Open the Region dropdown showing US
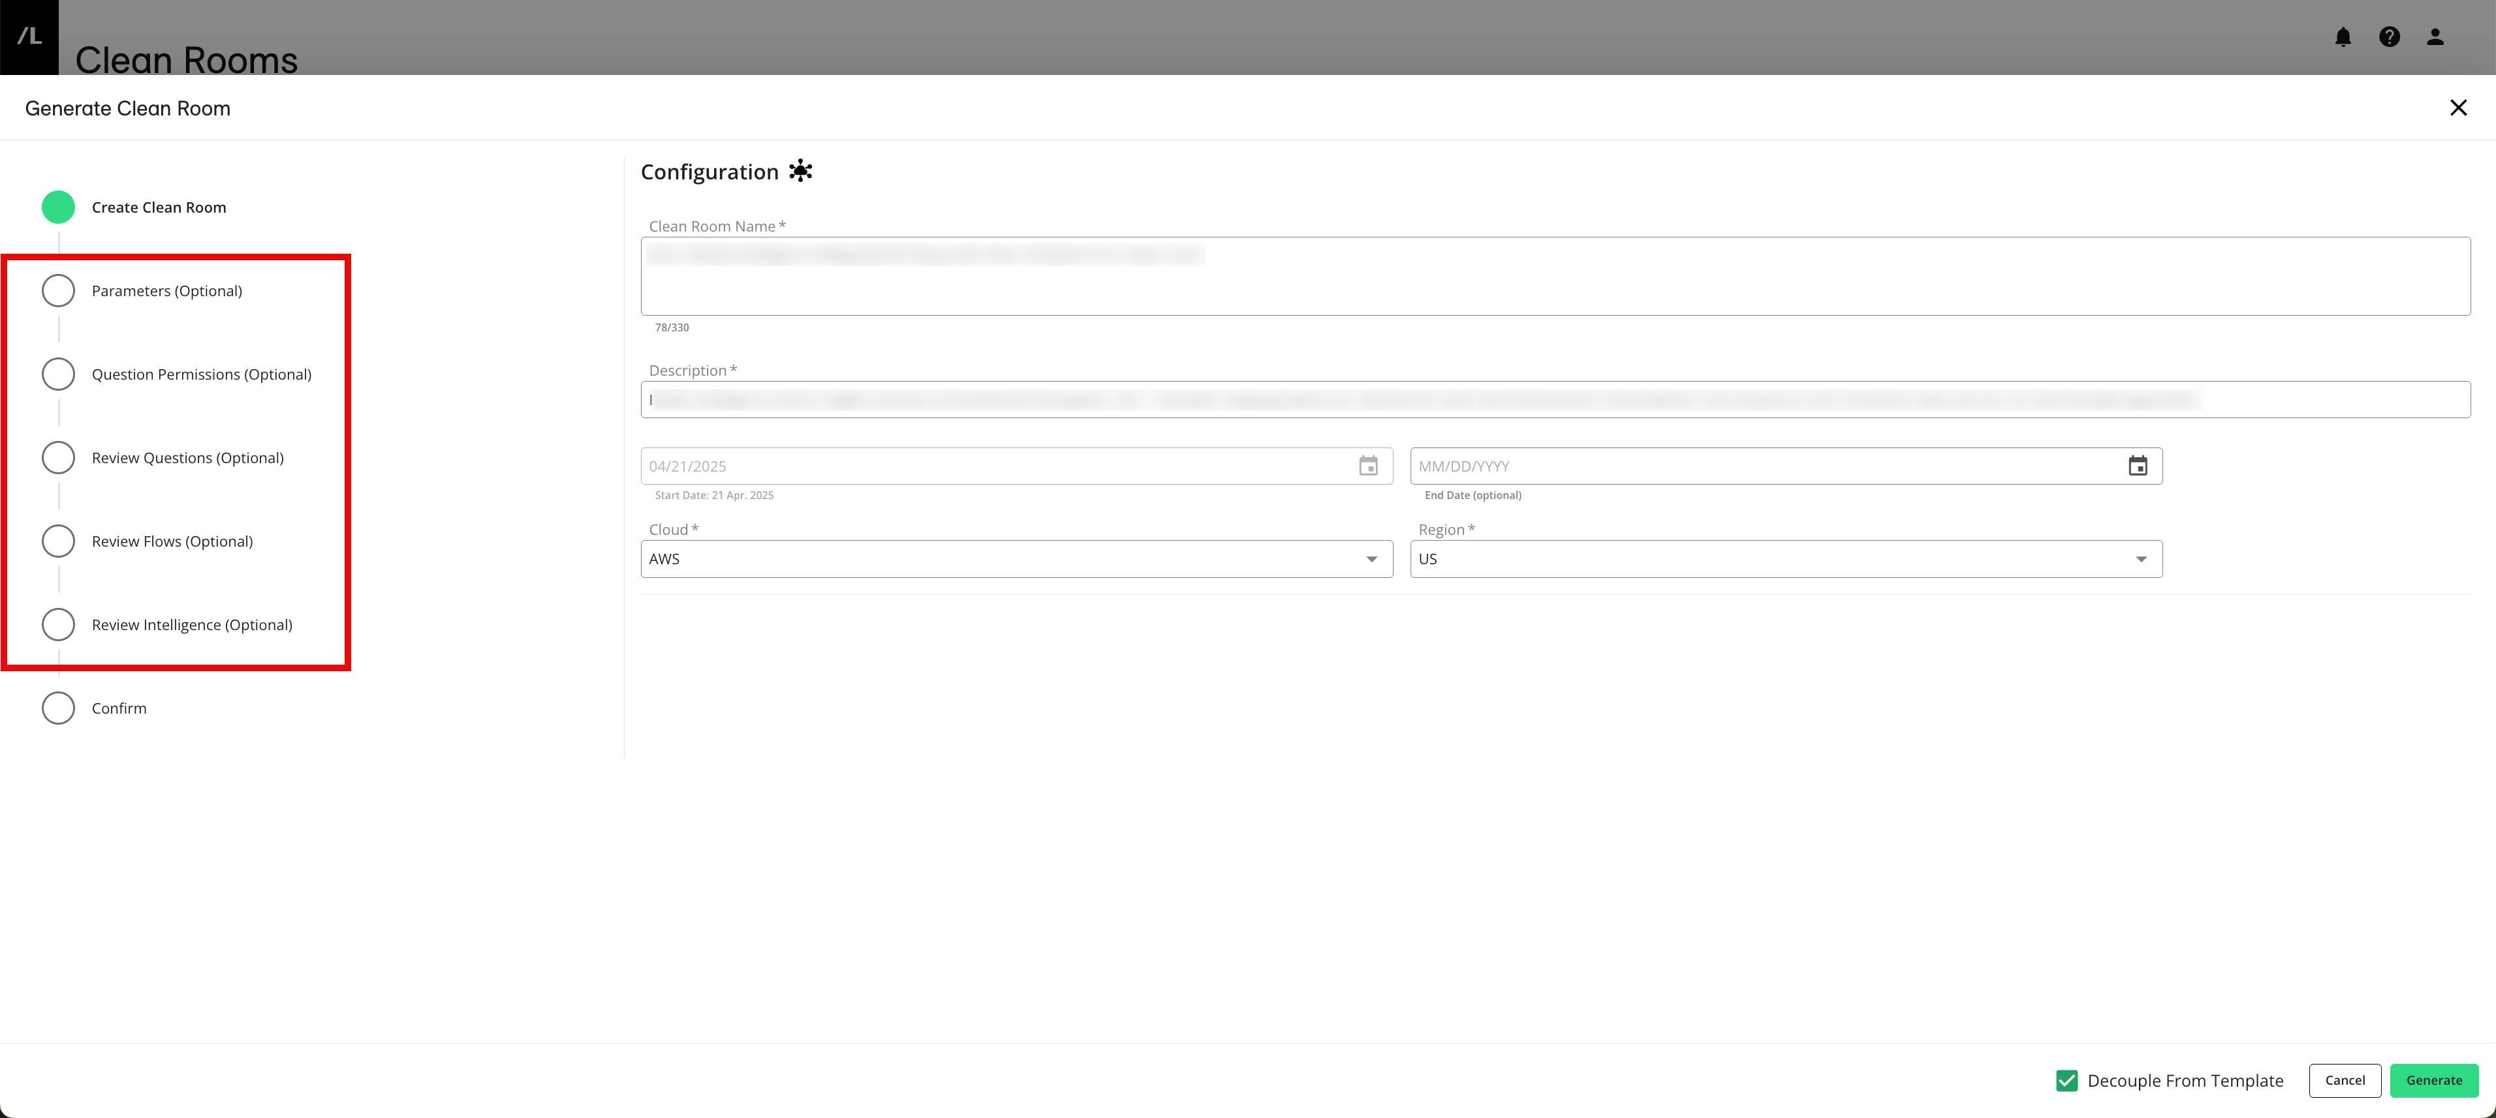The image size is (2496, 1118). [x=1786, y=558]
